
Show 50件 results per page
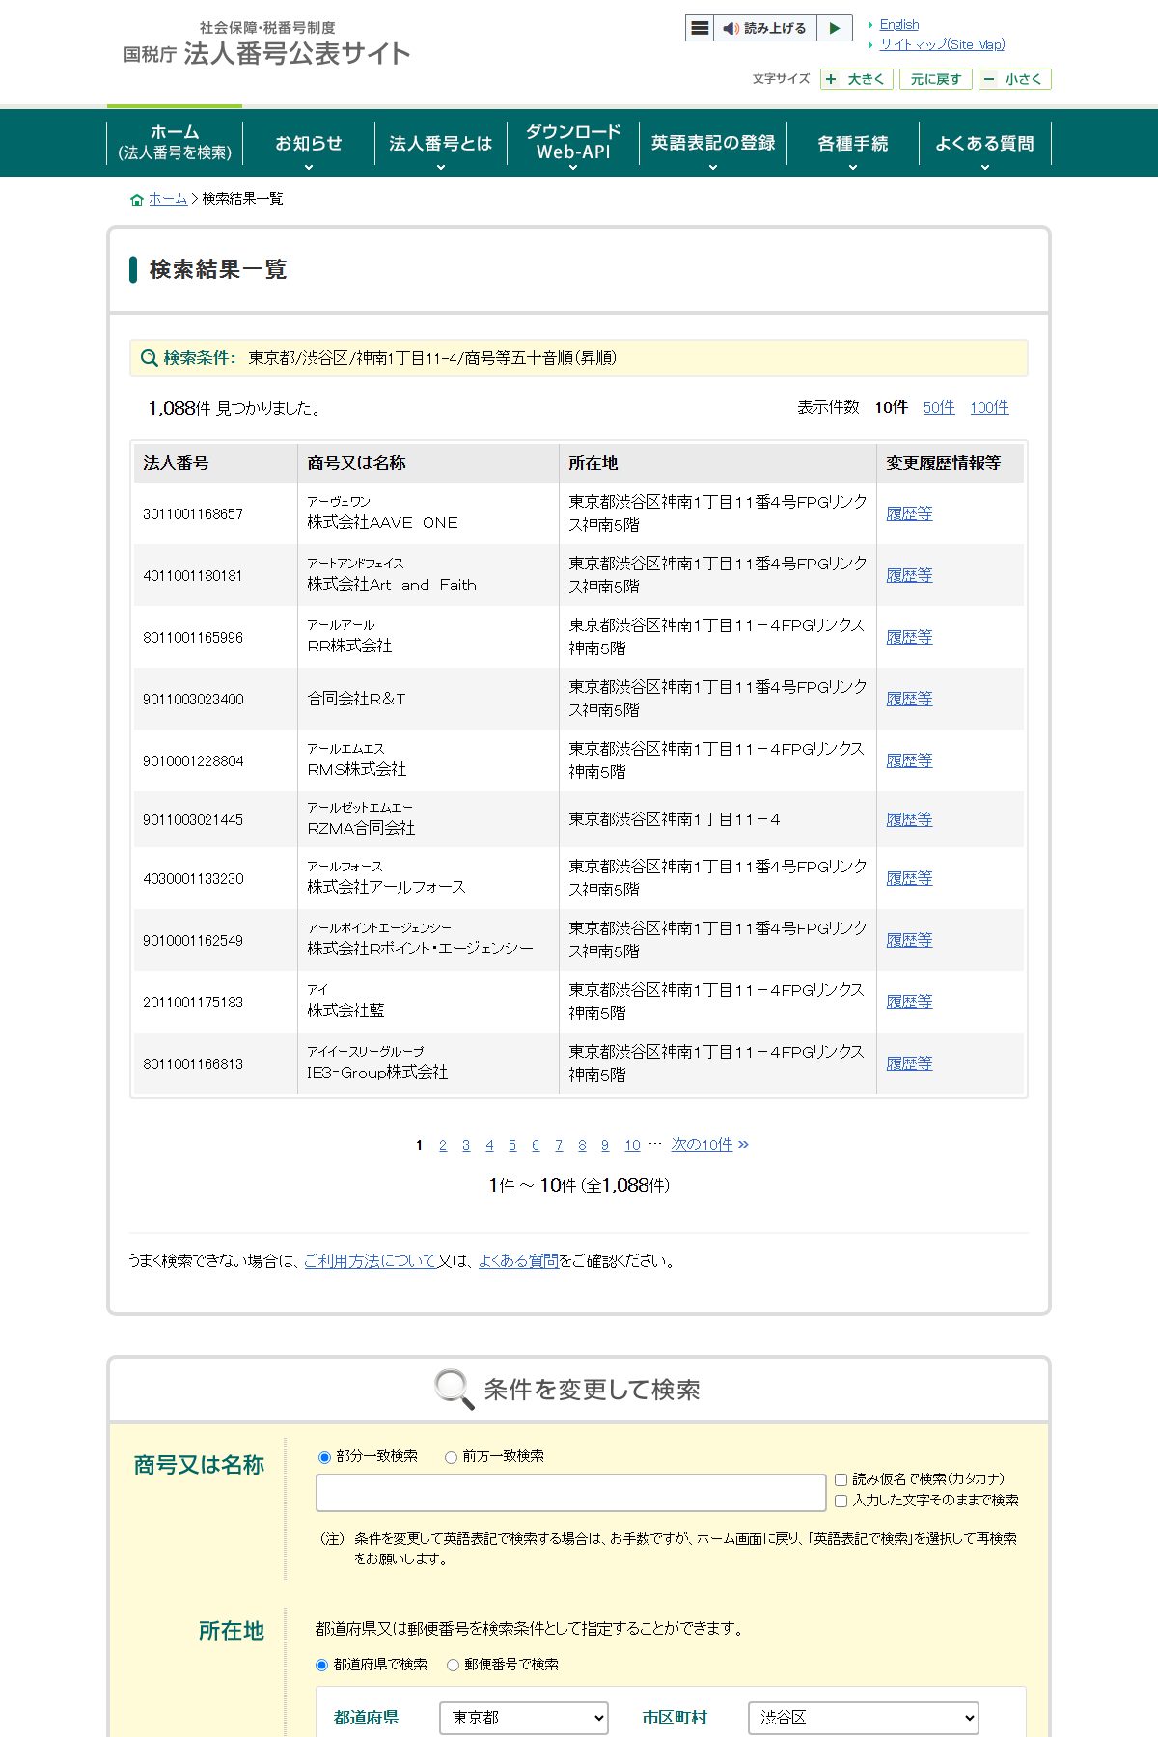(x=939, y=407)
